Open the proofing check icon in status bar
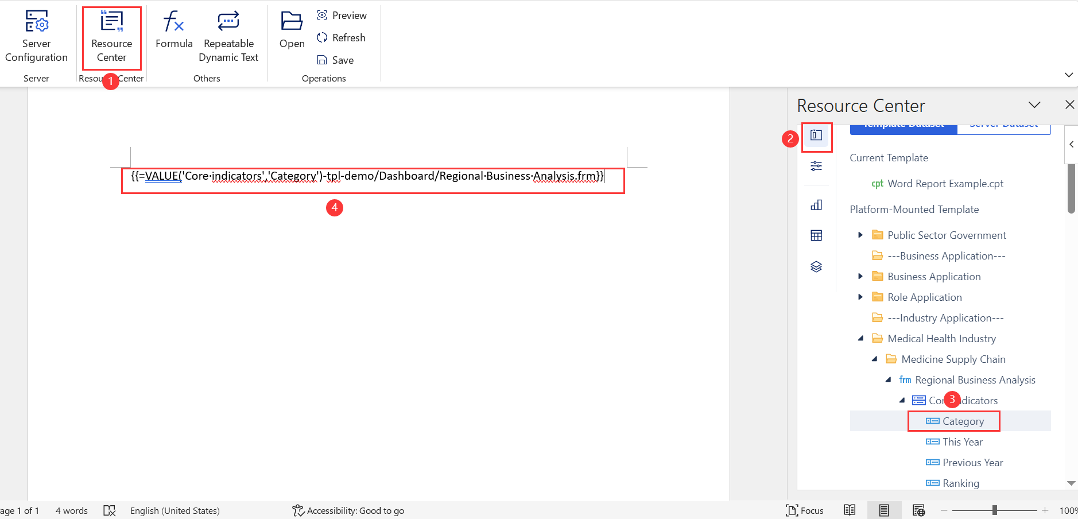Screen dimensions: 1078x519 109,510
